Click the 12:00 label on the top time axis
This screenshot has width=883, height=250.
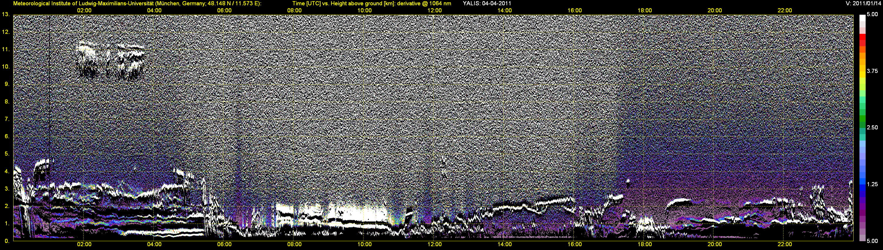click(434, 11)
